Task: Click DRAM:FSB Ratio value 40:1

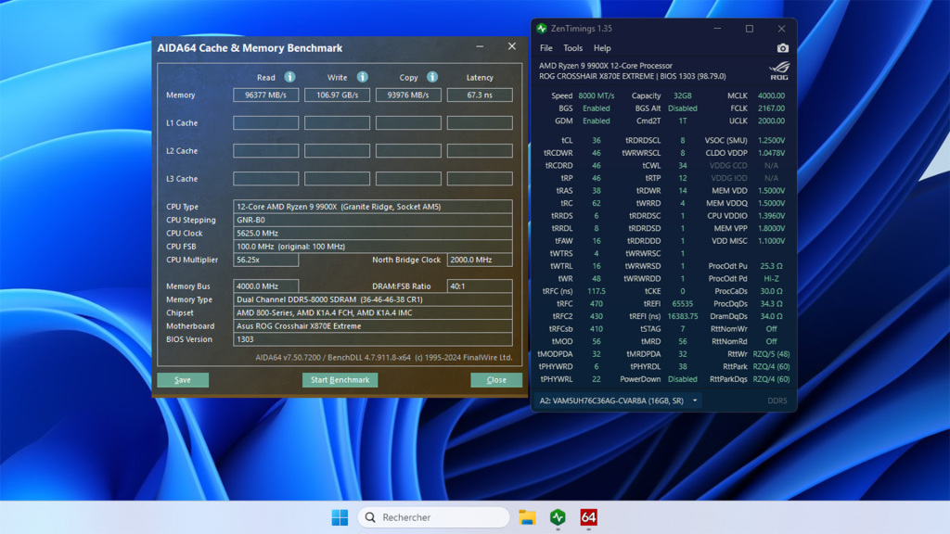Action: pos(480,286)
